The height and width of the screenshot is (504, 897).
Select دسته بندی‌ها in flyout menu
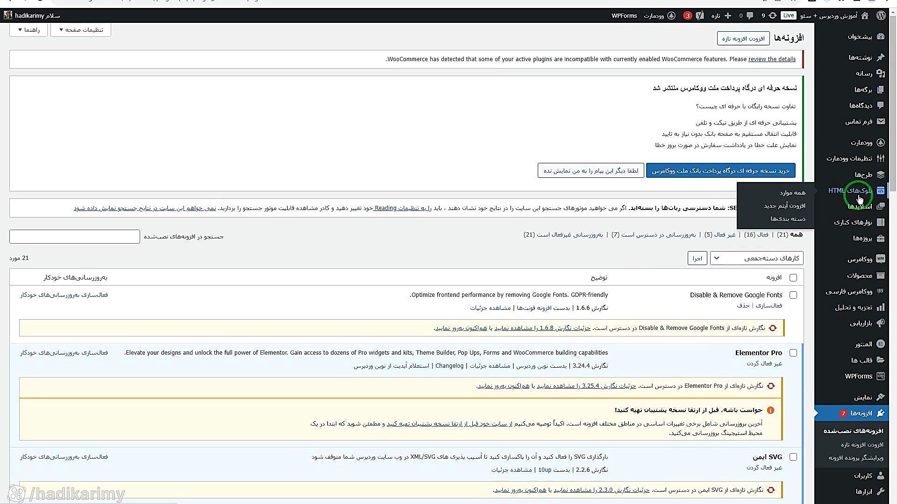788,219
